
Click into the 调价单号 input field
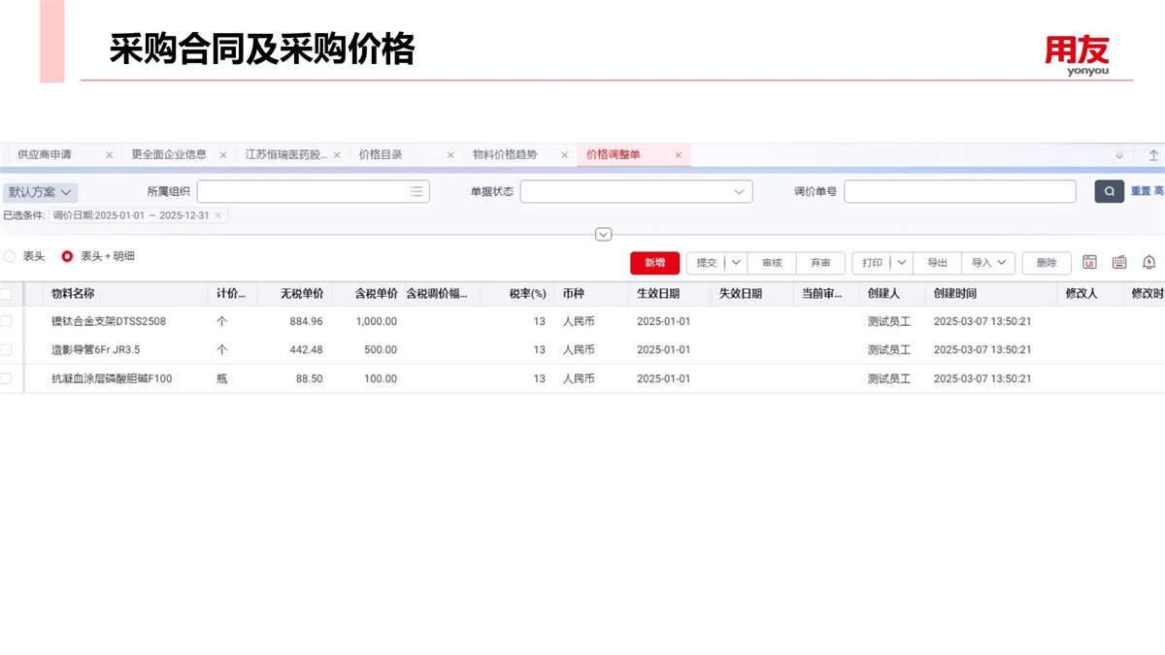959,192
